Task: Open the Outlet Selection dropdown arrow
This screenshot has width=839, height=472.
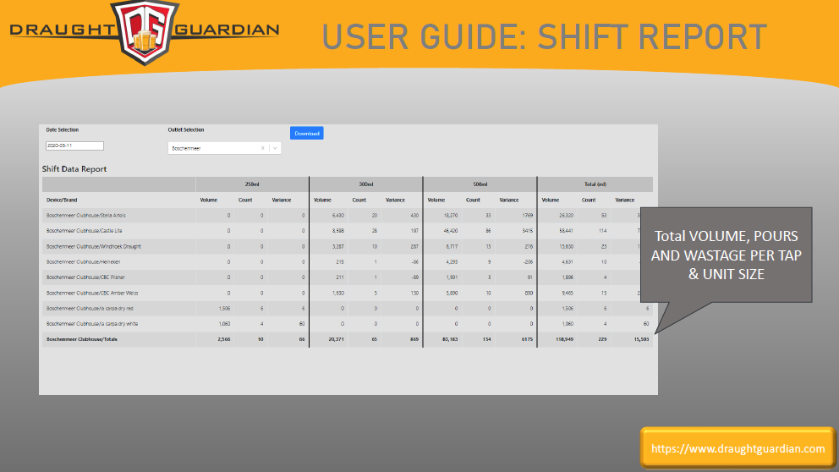Action: pos(275,148)
